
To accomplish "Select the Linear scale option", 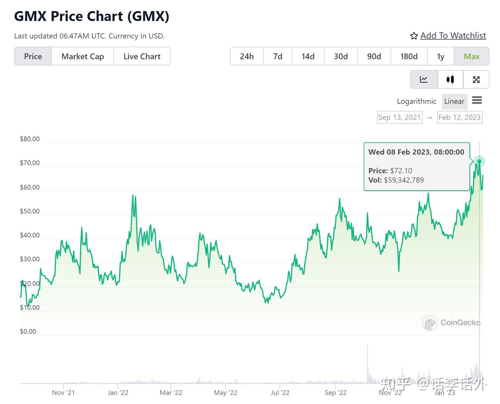I will (x=454, y=101).
